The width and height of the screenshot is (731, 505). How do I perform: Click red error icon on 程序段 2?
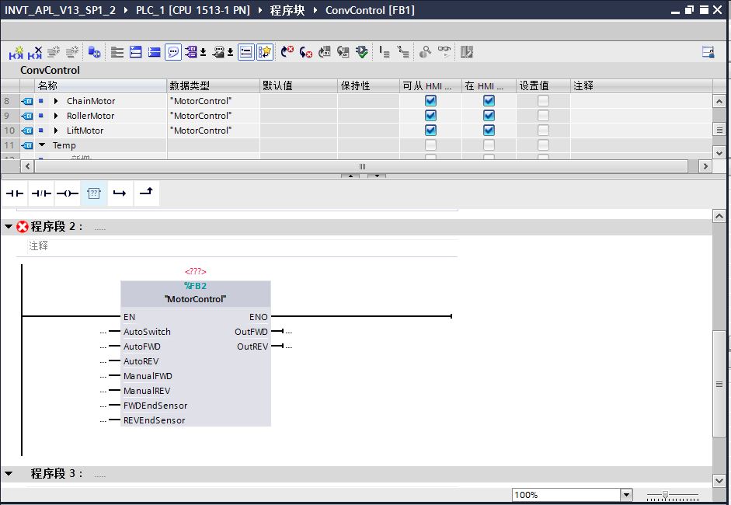pos(23,227)
